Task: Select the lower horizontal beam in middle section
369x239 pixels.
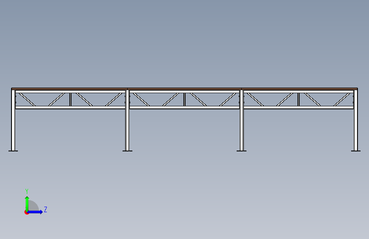Action: [185, 108]
